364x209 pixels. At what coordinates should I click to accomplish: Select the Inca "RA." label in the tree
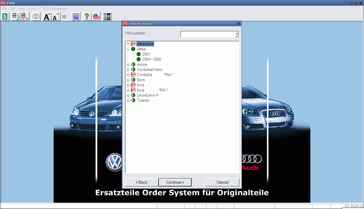pyautogui.click(x=152, y=90)
